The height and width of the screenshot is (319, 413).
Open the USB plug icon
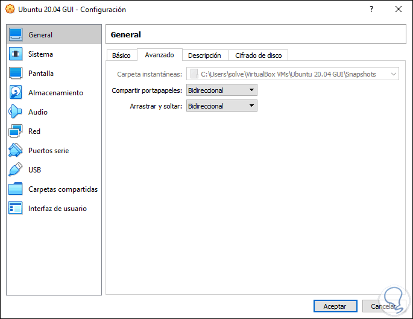16,170
